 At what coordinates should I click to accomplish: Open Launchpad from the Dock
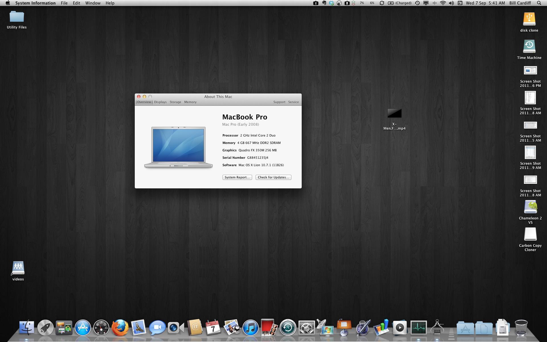(x=45, y=328)
